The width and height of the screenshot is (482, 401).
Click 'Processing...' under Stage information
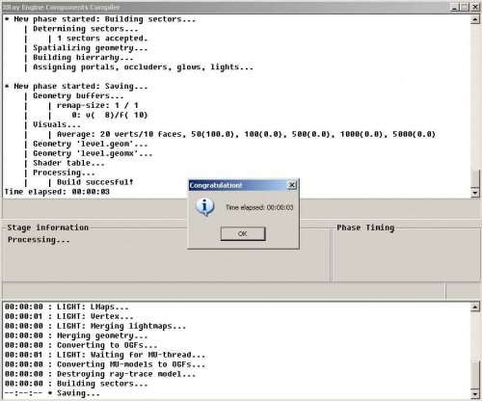39,240
